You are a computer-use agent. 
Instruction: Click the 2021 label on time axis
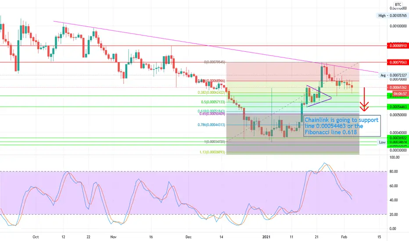tap(266, 237)
